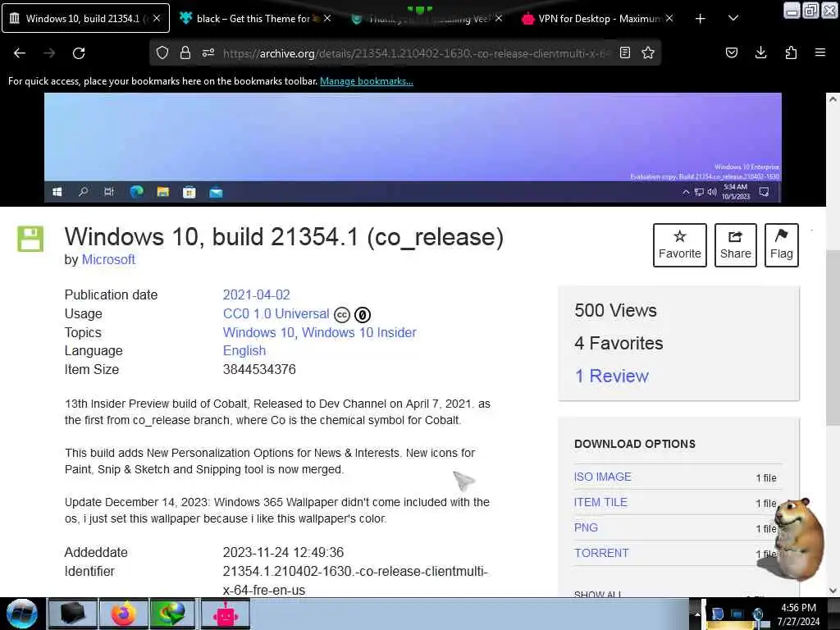Open the black folder taskbar icon

72,614
